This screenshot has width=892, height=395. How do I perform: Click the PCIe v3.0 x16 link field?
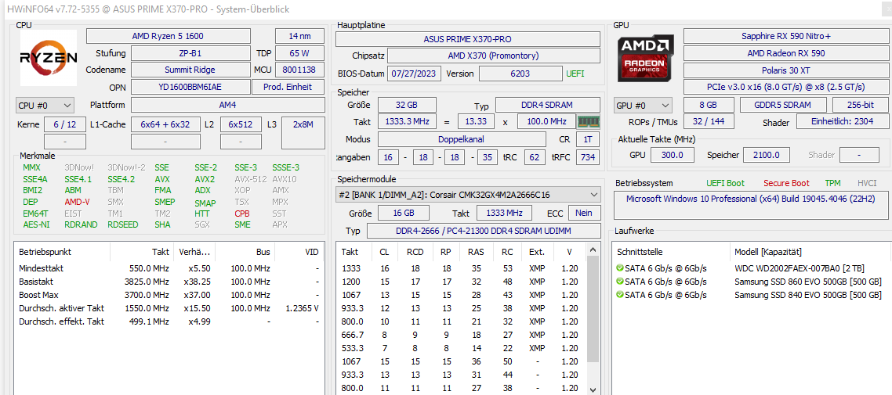tap(785, 87)
